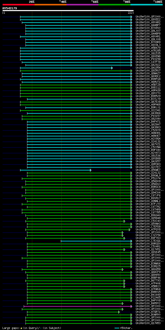Click the cyan ~100% identity legend segment
Image resolution: width=165 pixels, height=330 pixels.
[146, 4]
